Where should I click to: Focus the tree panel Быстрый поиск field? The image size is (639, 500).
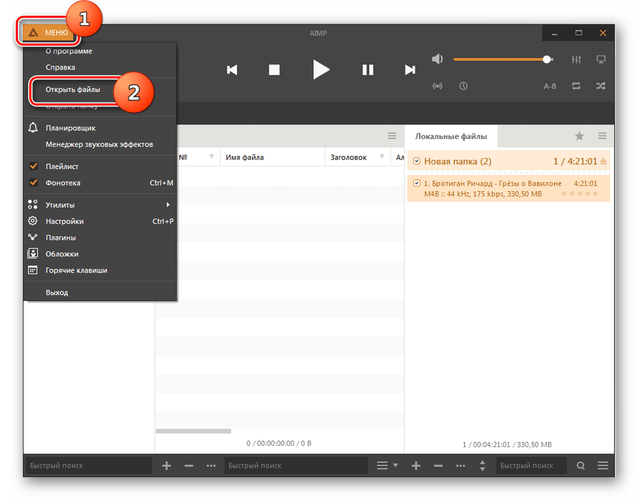pyautogui.click(x=89, y=465)
